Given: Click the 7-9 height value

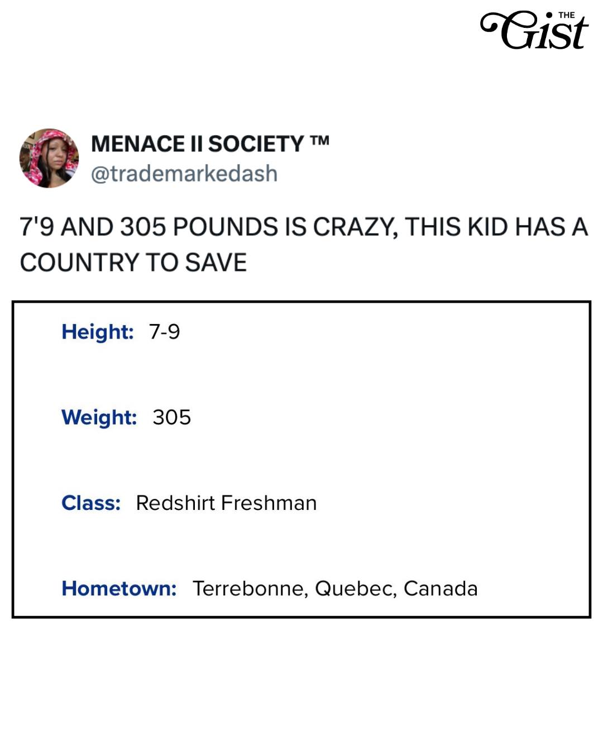Looking at the screenshot, I should click(x=165, y=332).
